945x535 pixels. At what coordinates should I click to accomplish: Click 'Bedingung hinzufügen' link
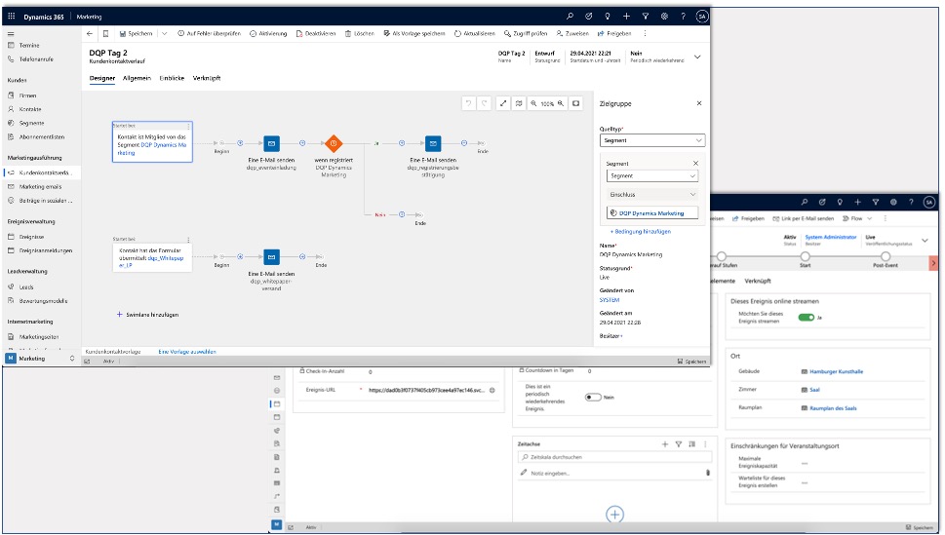640,231
